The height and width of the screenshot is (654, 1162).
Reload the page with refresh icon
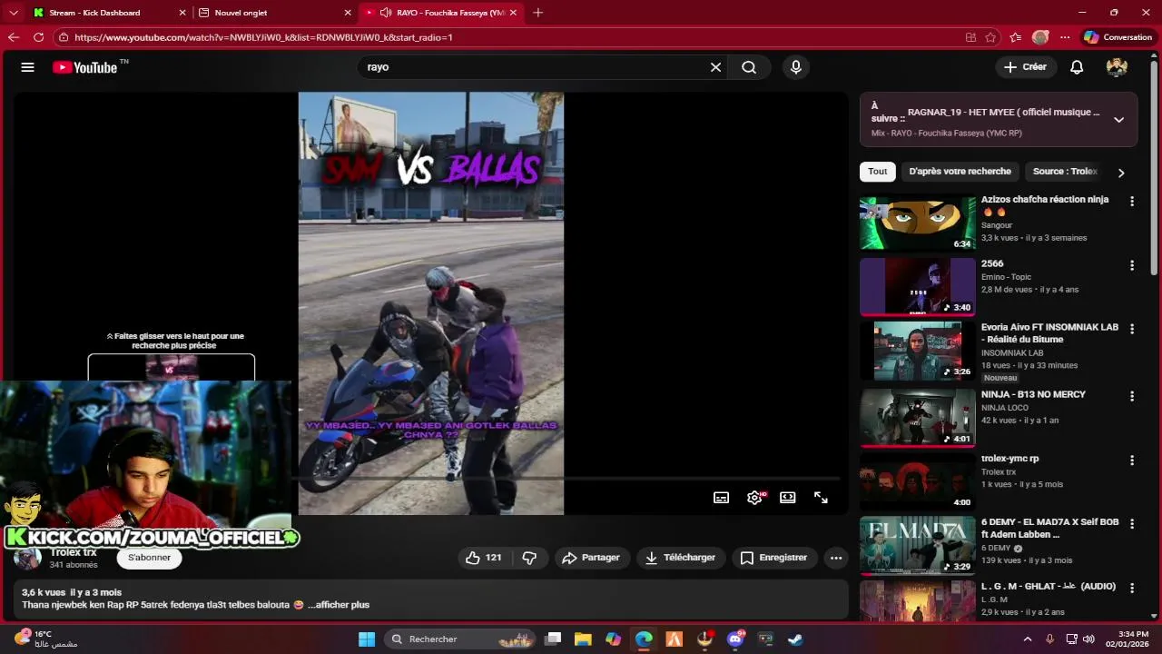click(38, 37)
